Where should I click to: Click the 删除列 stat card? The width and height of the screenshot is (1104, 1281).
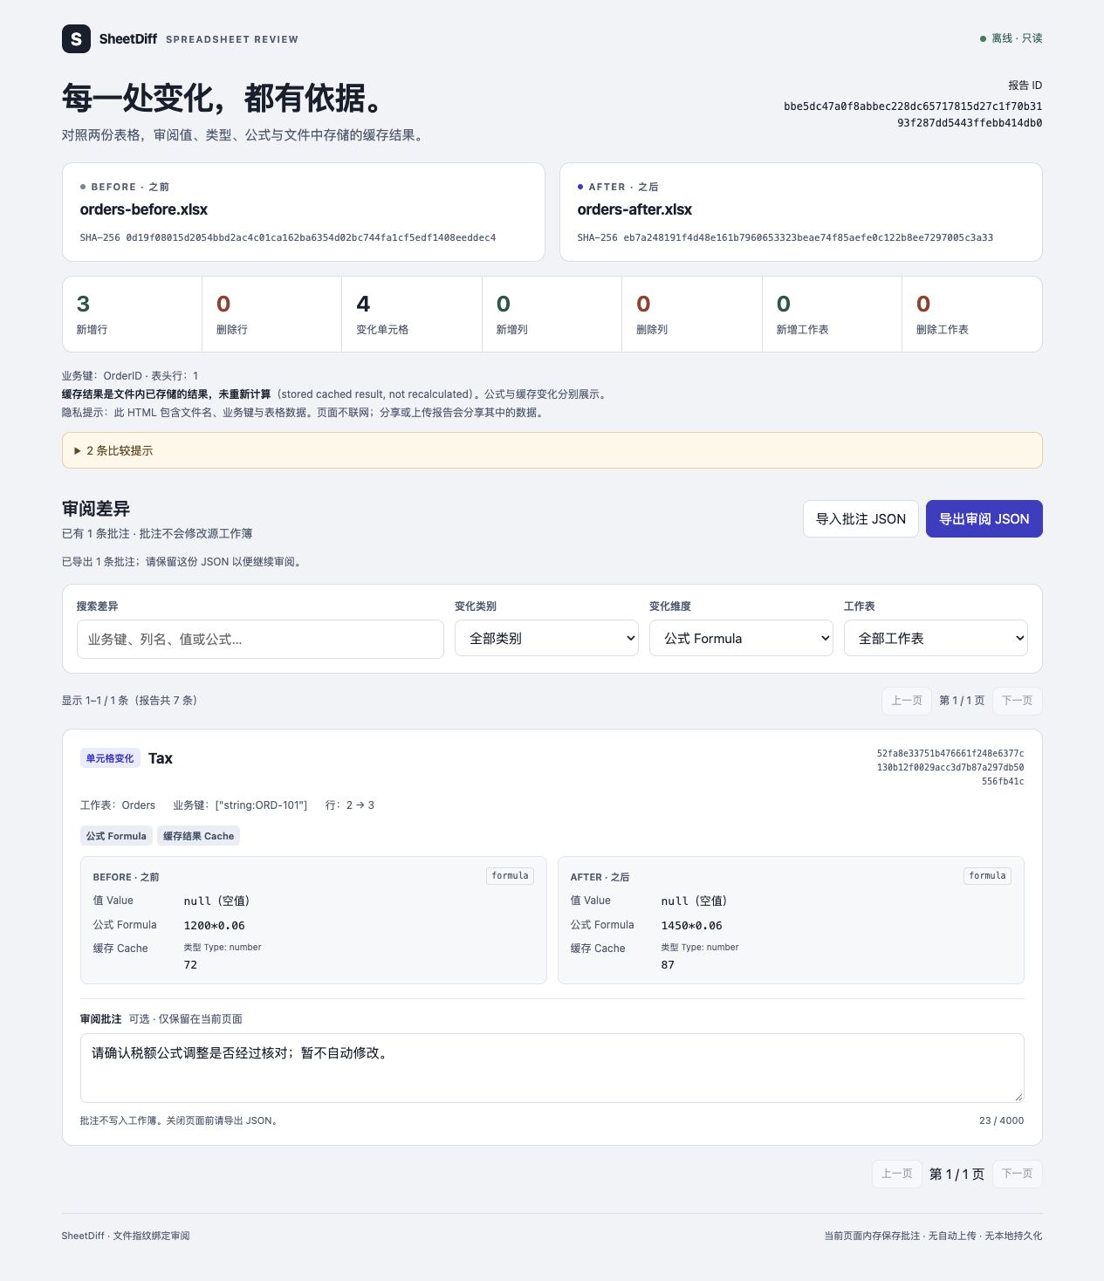coord(692,314)
